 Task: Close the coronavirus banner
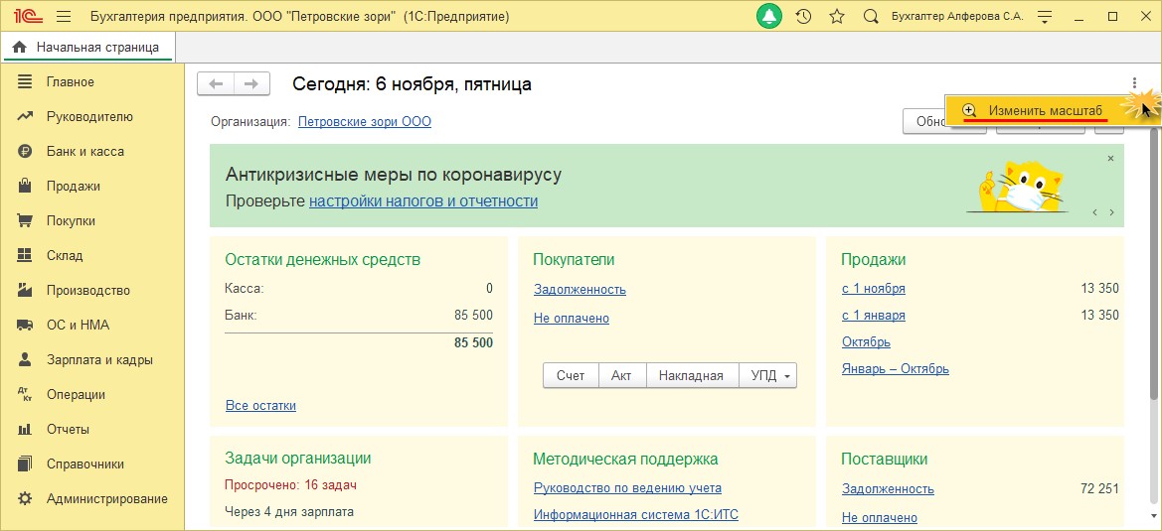[x=1110, y=159]
